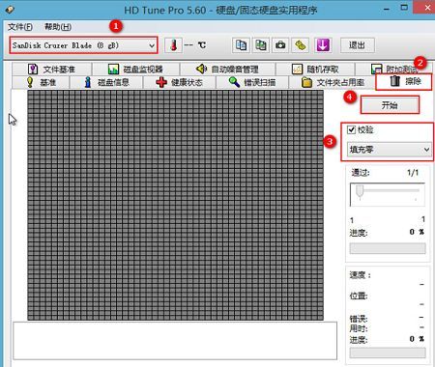The image size is (435, 367).
Task: Switch to the 健康状态 tab
Action: (x=179, y=82)
